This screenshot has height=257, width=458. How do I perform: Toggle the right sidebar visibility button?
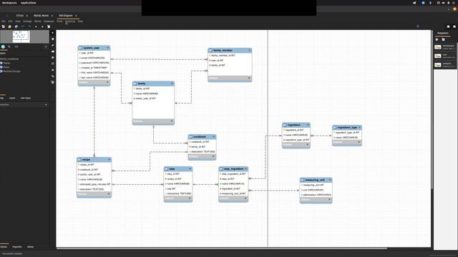pyautogui.click(x=454, y=26)
